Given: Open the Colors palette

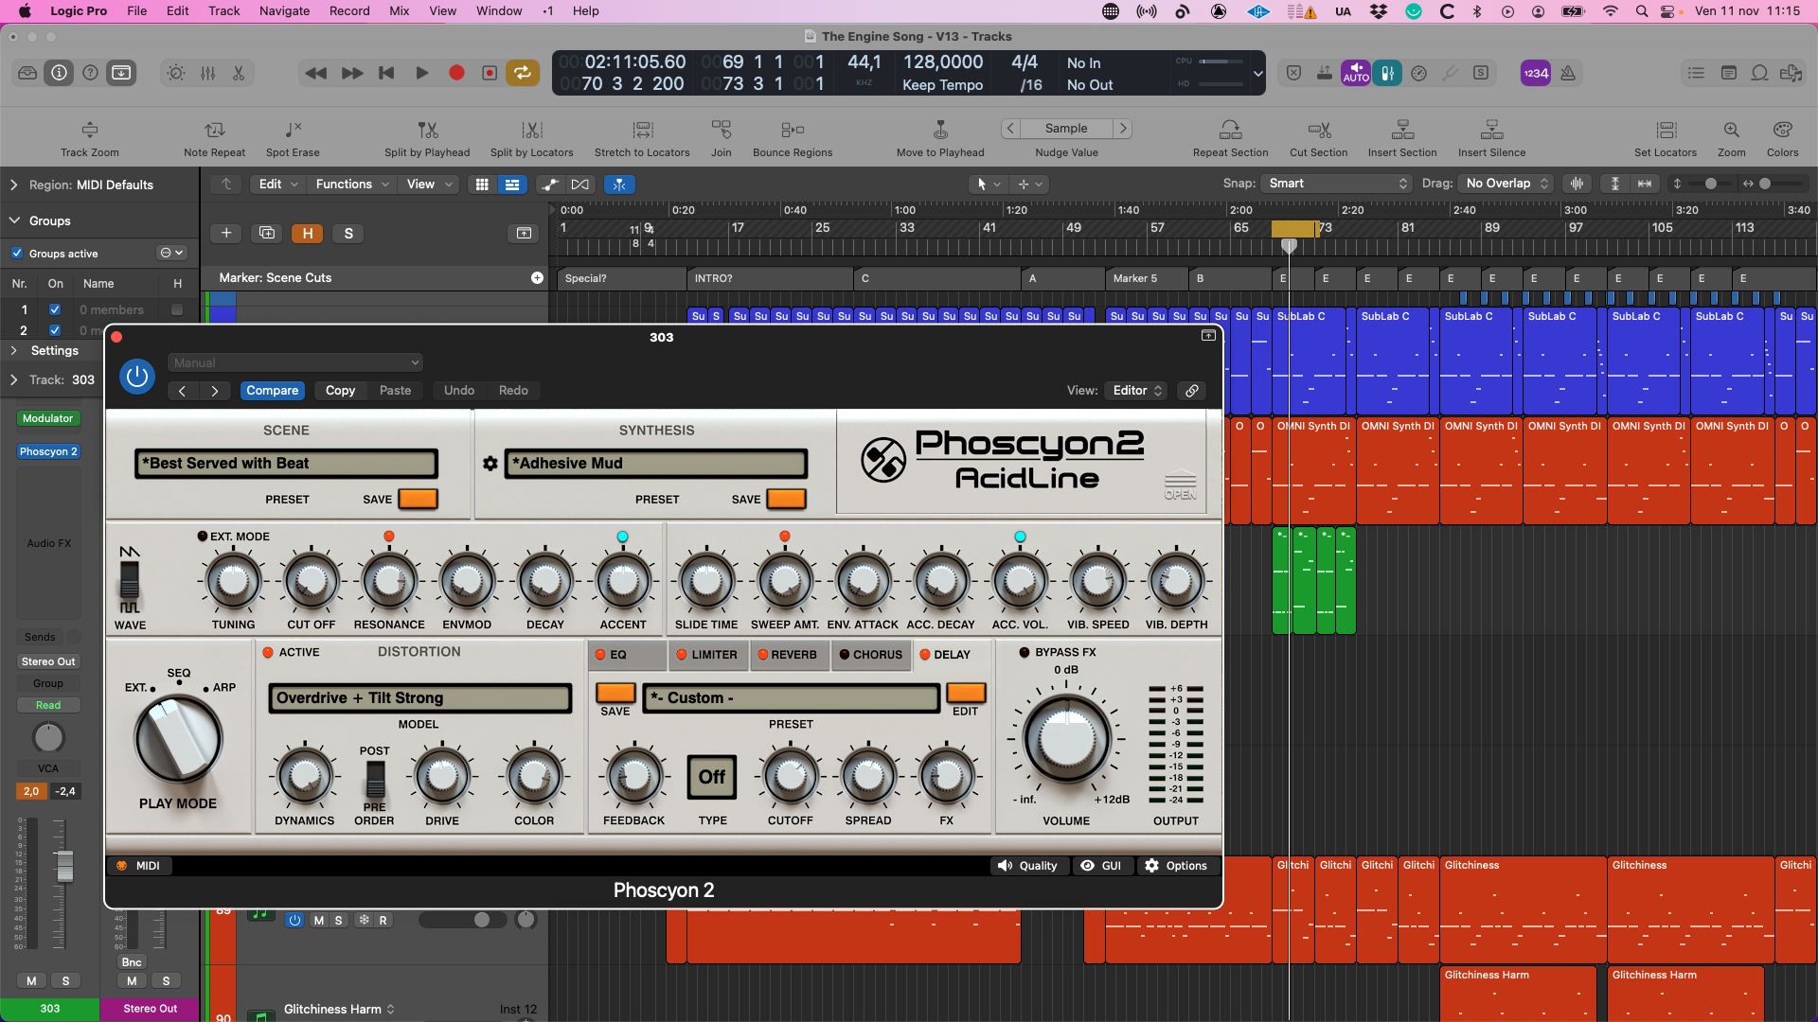Looking at the screenshot, I should coord(1782,138).
